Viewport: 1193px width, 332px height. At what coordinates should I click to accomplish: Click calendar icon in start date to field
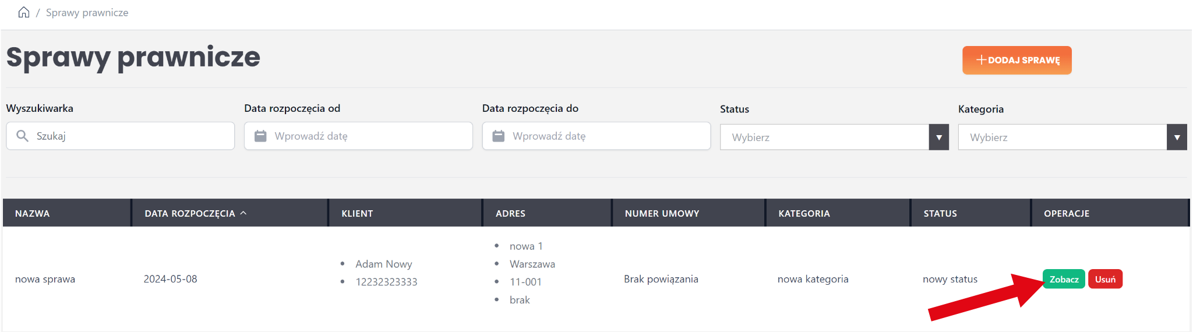pyautogui.click(x=498, y=136)
